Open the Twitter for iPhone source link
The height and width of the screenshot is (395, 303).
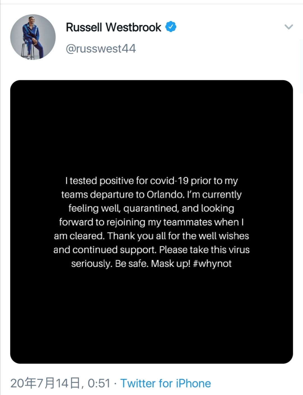click(x=166, y=383)
